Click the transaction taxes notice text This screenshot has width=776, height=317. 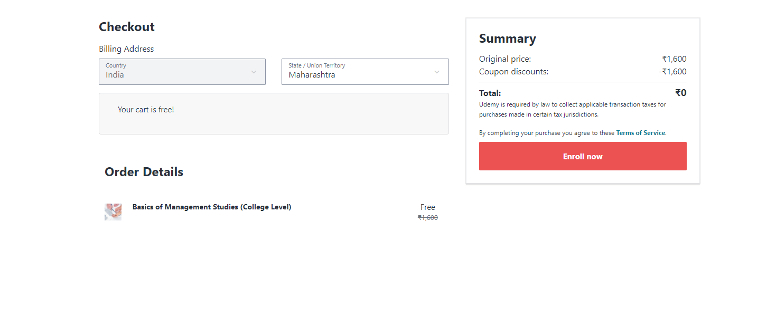point(572,109)
